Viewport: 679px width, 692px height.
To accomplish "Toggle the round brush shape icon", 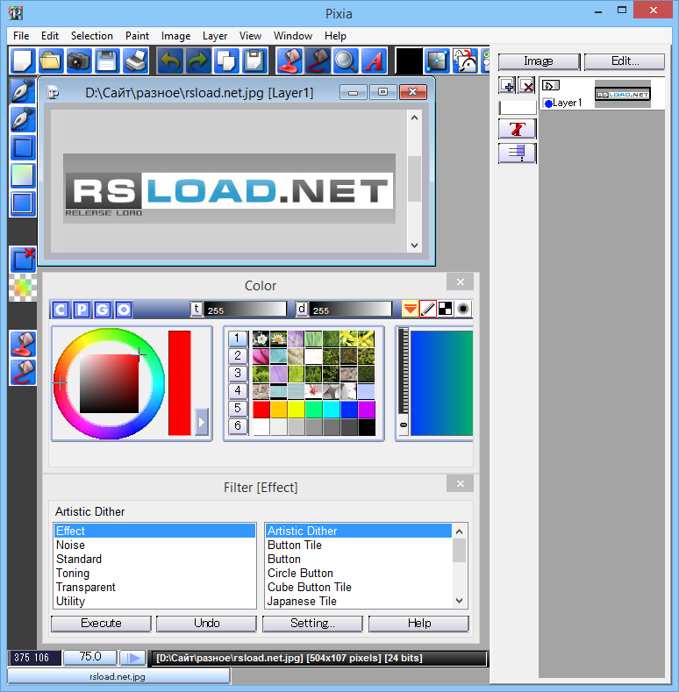I will pyautogui.click(x=462, y=309).
